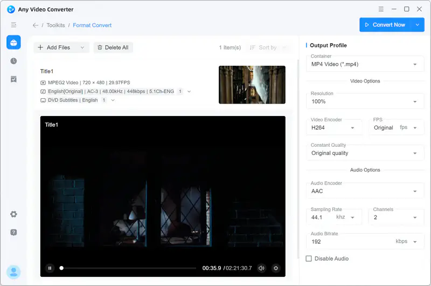431x286 pixels.
Task: Expand the audio track selection chevron
Action: pyautogui.click(x=189, y=91)
